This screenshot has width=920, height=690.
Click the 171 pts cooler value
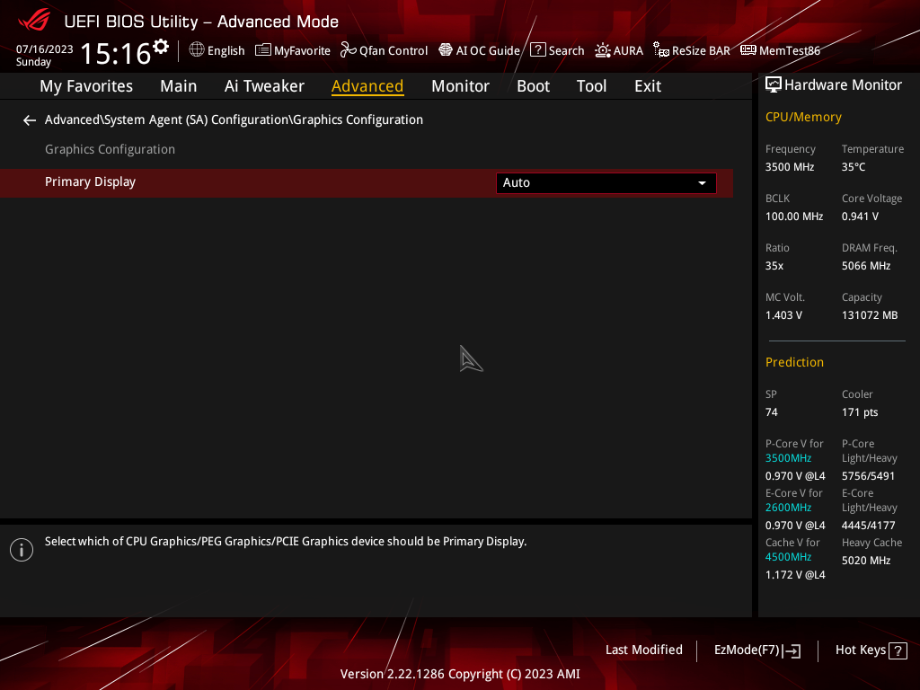point(860,412)
